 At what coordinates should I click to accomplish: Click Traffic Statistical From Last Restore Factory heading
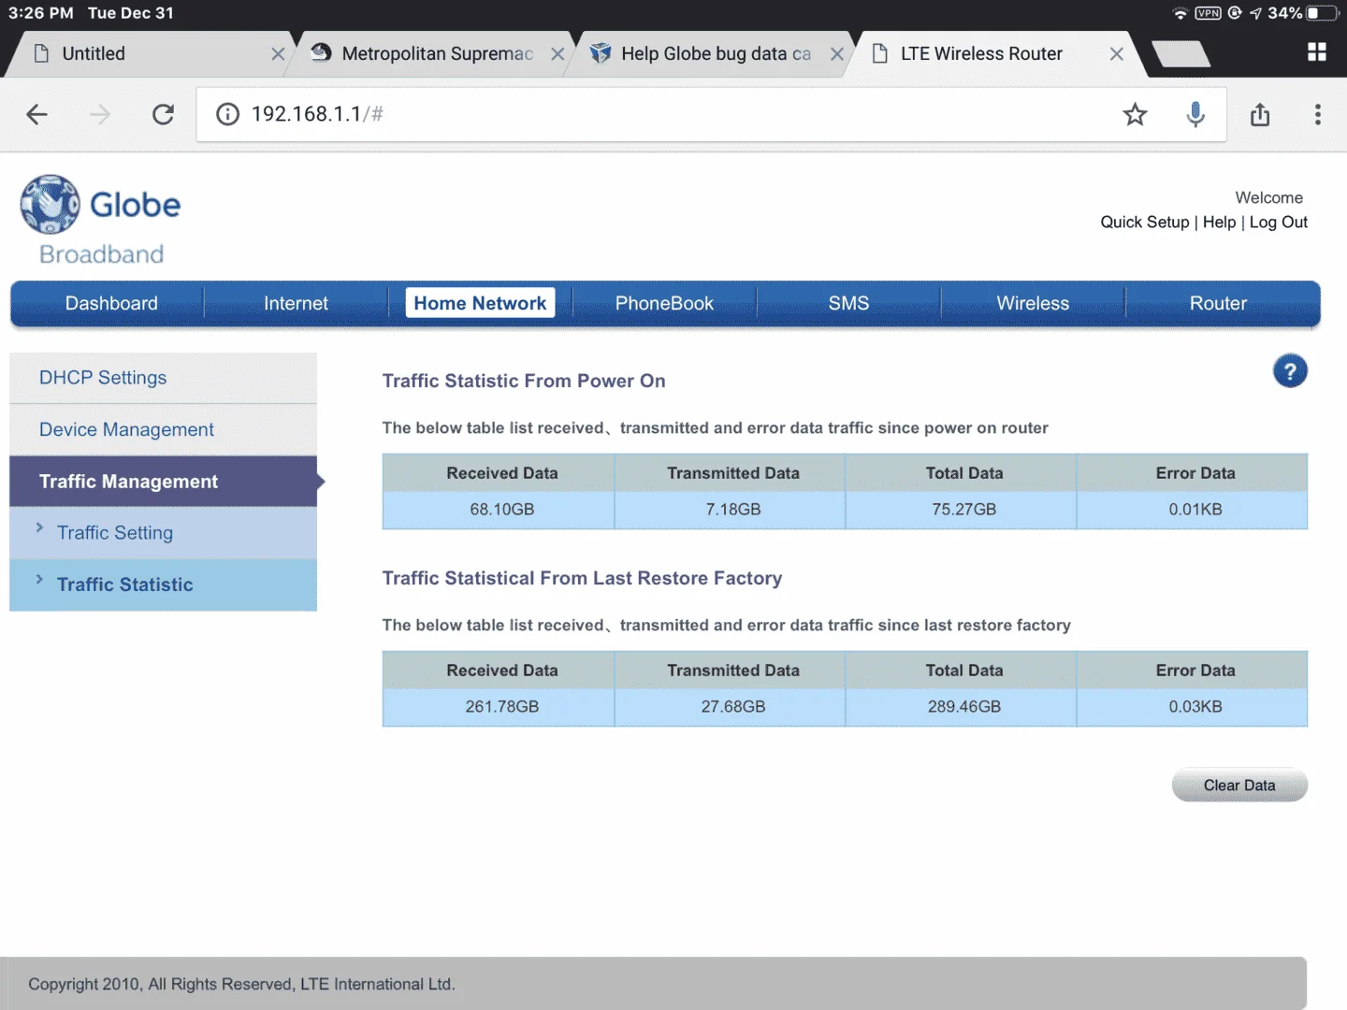582,578
